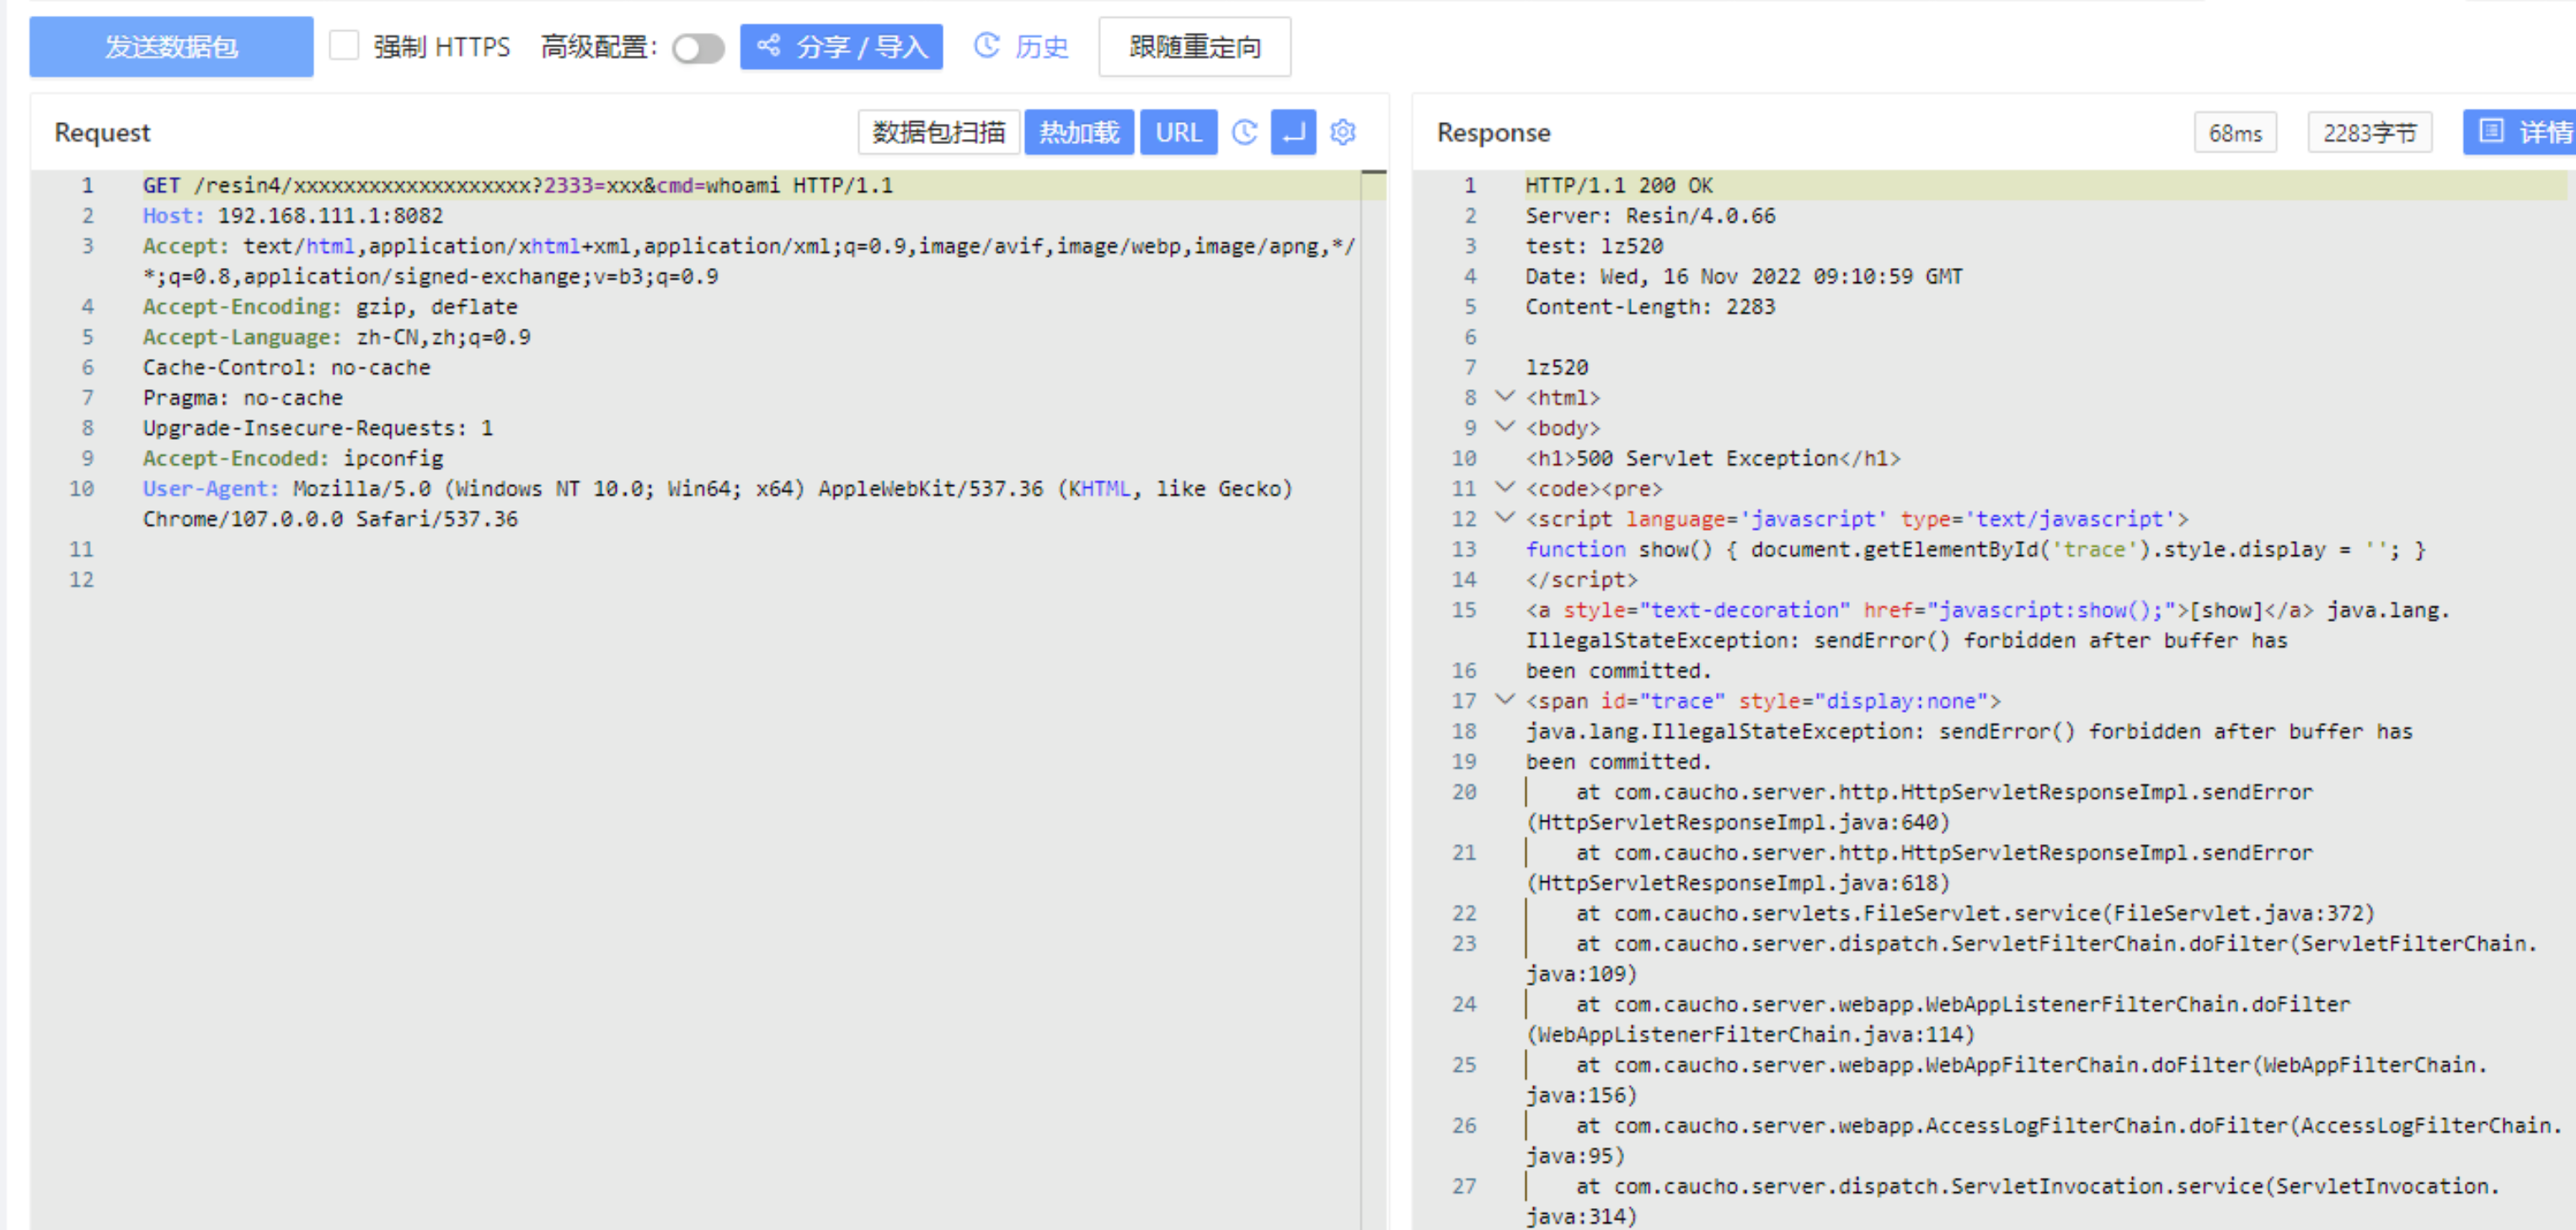The image size is (2576, 1230).
Task: Click the Request panel title
Action: [102, 132]
